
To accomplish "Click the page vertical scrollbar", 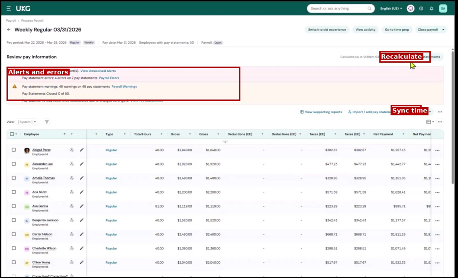I will (x=453, y=117).
